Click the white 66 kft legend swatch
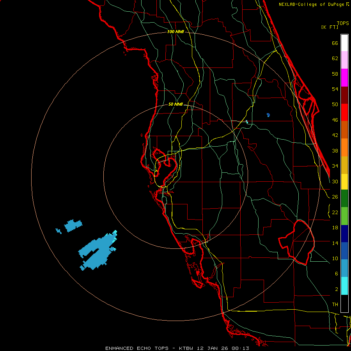Screen dimensions: 351x351 (344, 43)
